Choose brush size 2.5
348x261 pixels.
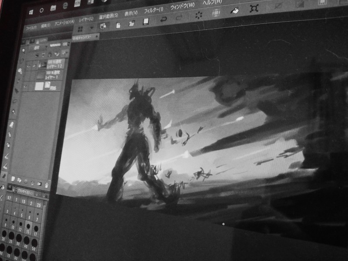tap(39, 205)
